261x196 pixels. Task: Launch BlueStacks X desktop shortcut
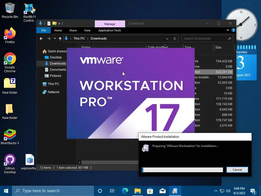[x=10, y=137]
